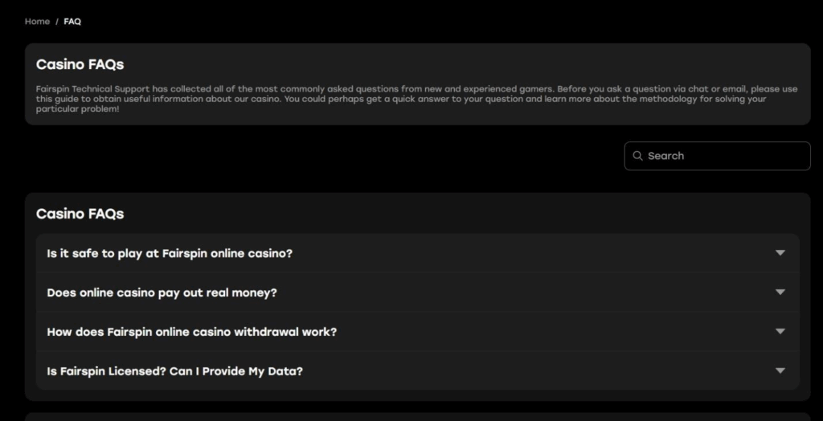Click 'How does Fairspin online casino withdrawal work?' text
Image resolution: width=823 pixels, height=421 pixels.
pos(191,332)
